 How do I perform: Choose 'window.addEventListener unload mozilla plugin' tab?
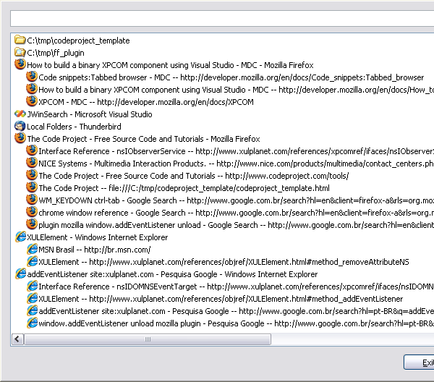click(x=236, y=323)
